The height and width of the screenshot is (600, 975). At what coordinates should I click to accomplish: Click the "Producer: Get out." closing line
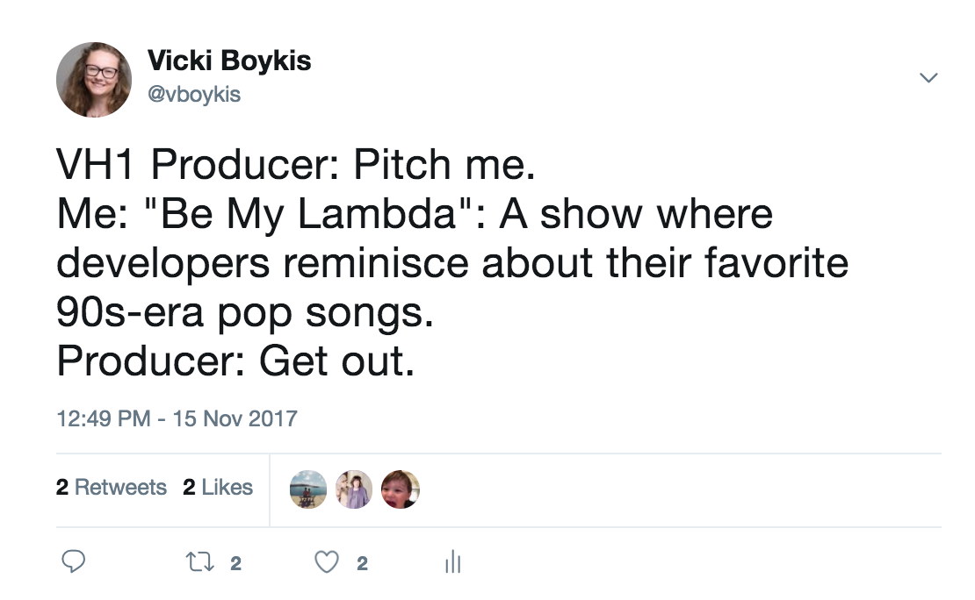pyautogui.click(x=235, y=361)
